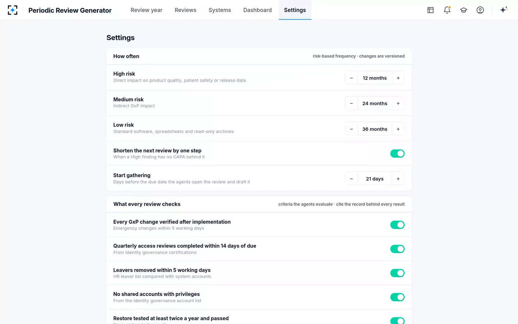Click 'What every review checks' header
Screen dimensions: 518x324
[147, 204]
